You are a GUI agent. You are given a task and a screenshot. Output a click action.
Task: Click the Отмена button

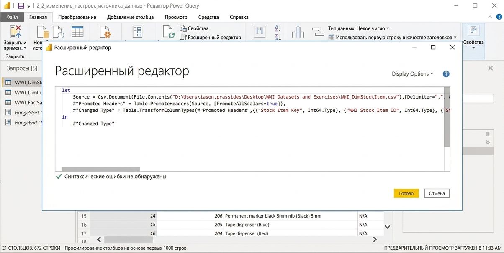coord(437,193)
